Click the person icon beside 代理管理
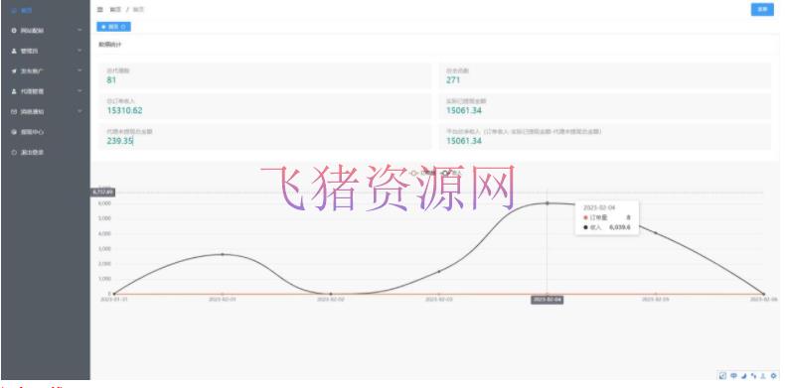This screenshot has height=388, width=785. tap(14, 91)
